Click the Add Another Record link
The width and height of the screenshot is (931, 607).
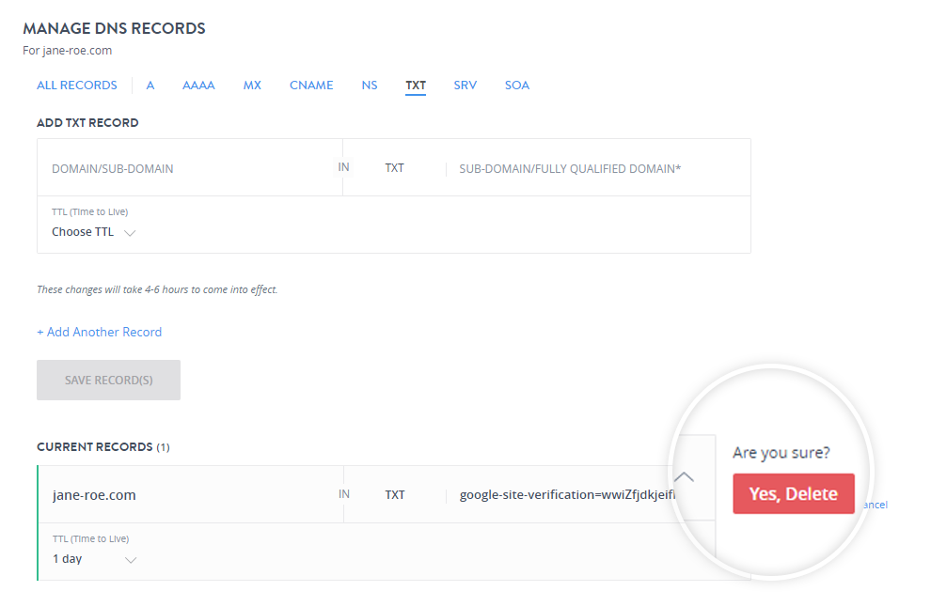pyautogui.click(x=99, y=332)
